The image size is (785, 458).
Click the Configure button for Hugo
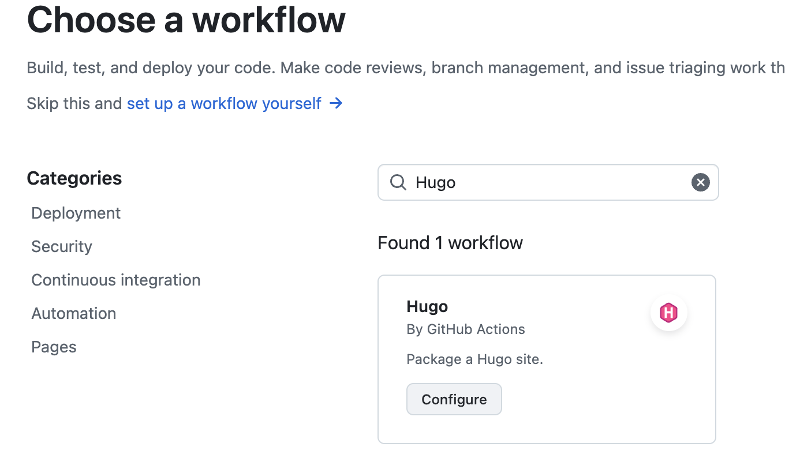coord(454,399)
